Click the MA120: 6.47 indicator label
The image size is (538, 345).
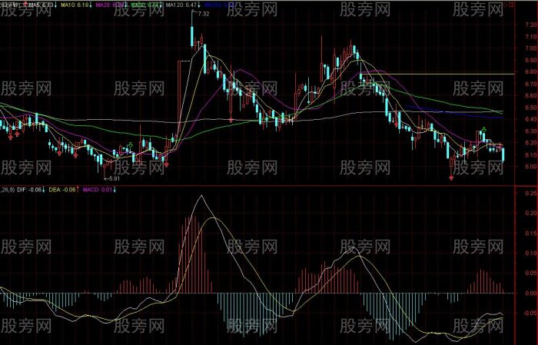pos(181,5)
